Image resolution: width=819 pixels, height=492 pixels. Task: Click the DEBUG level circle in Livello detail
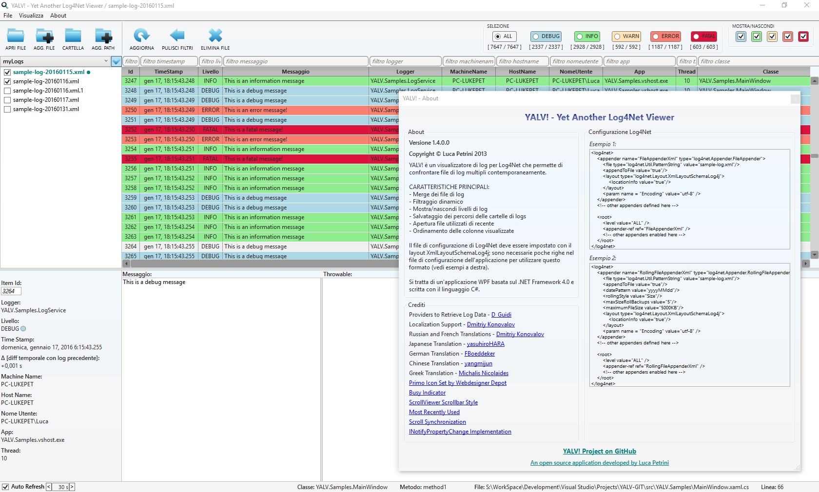23,329
